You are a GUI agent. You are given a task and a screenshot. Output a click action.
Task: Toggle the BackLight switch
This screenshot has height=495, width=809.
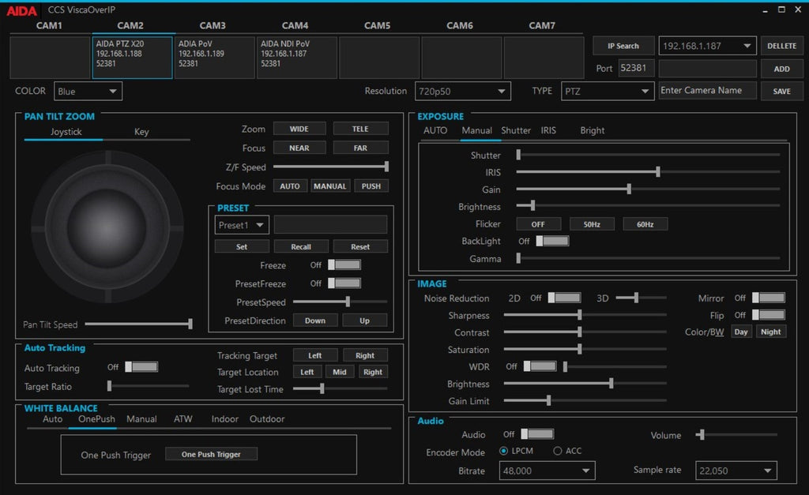coord(552,241)
